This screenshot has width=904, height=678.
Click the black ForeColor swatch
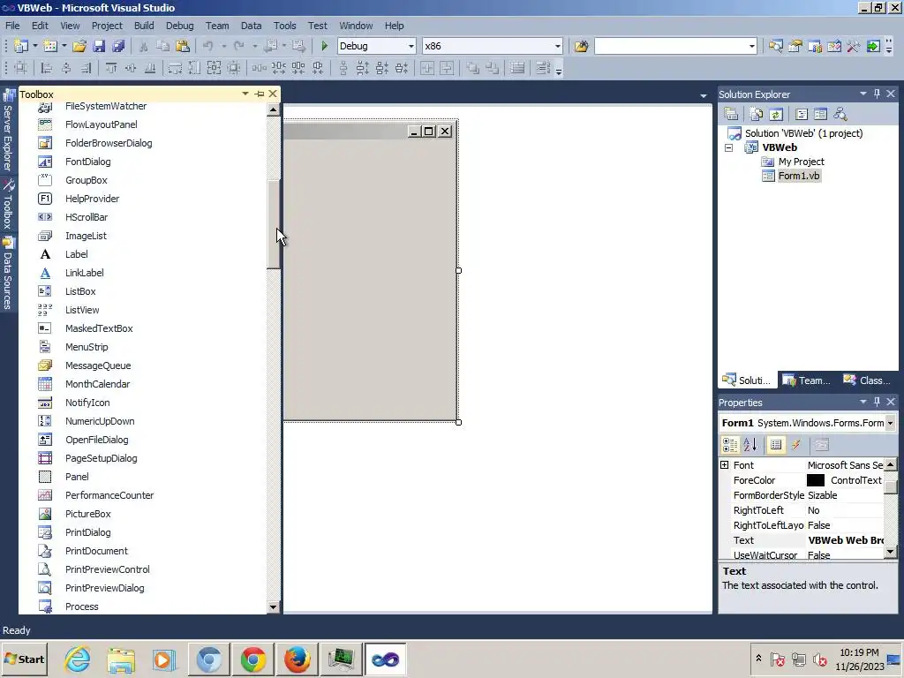pos(815,480)
